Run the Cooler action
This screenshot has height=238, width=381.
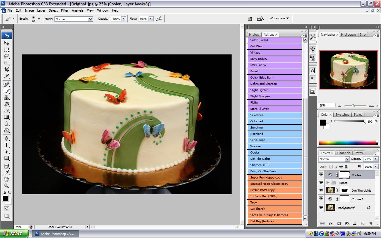[x=274, y=152]
